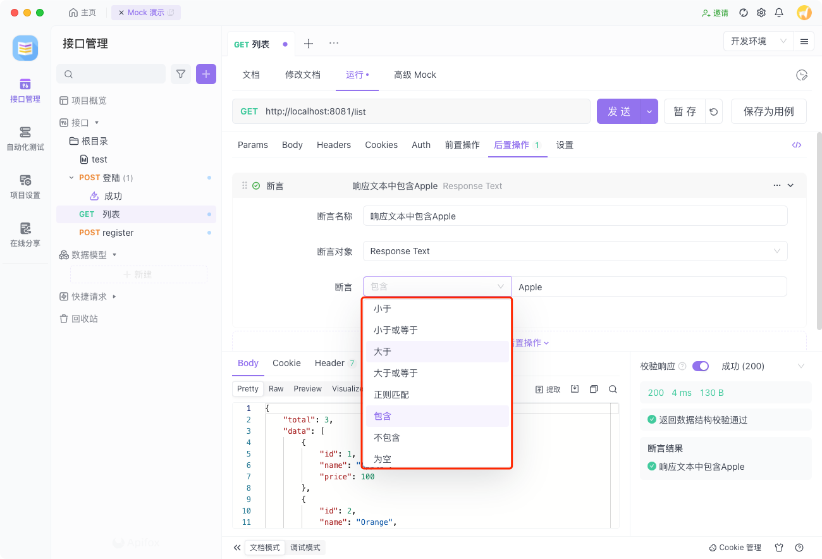
Task: Open 在线分享 in the left sidebar
Action: pyautogui.click(x=25, y=235)
